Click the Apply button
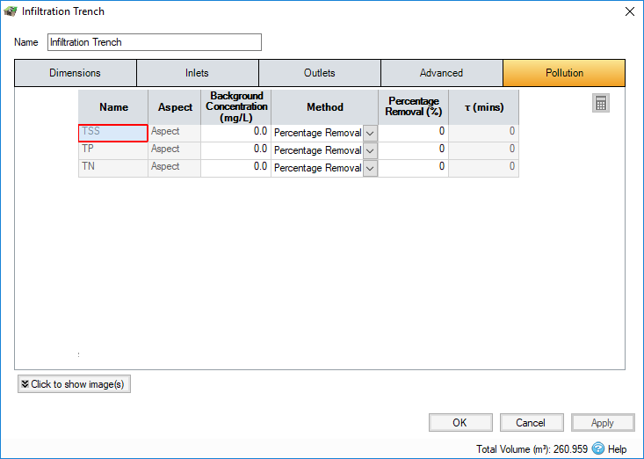This screenshot has width=644, height=459. [x=603, y=422]
